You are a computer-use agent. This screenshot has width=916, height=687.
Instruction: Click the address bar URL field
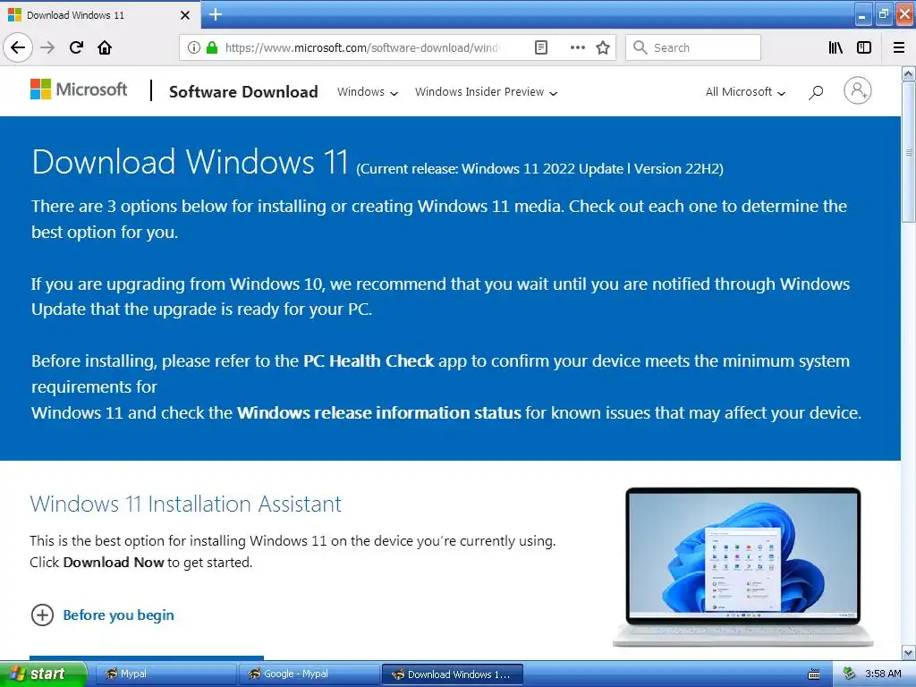[x=362, y=47]
